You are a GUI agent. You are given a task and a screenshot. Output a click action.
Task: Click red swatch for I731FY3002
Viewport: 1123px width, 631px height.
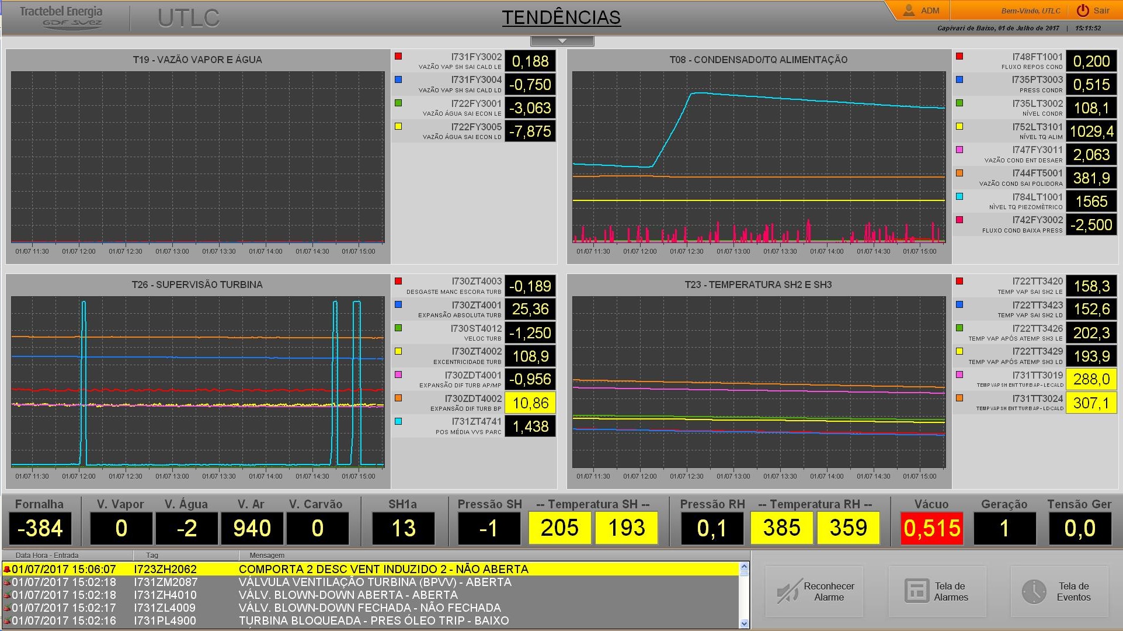[398, 56]
